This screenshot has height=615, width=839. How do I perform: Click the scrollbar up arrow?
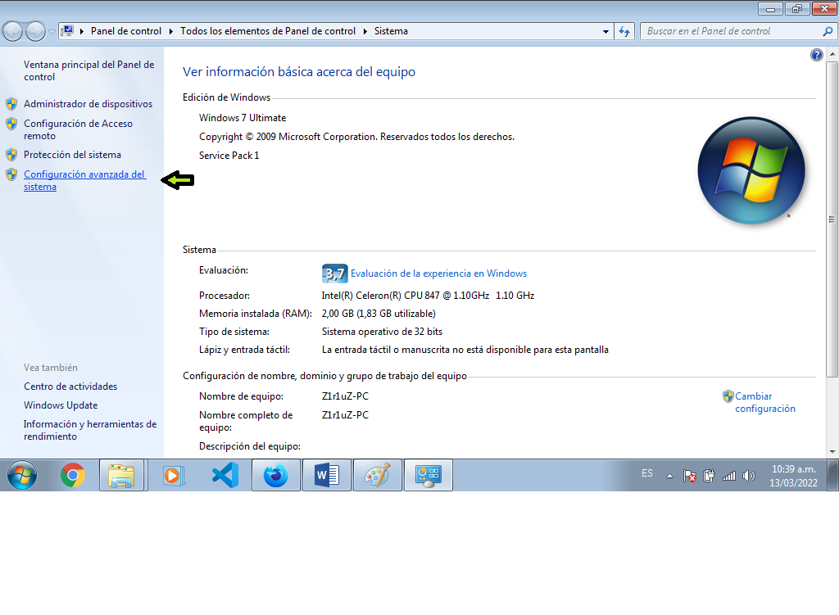[x=832, y=54]
